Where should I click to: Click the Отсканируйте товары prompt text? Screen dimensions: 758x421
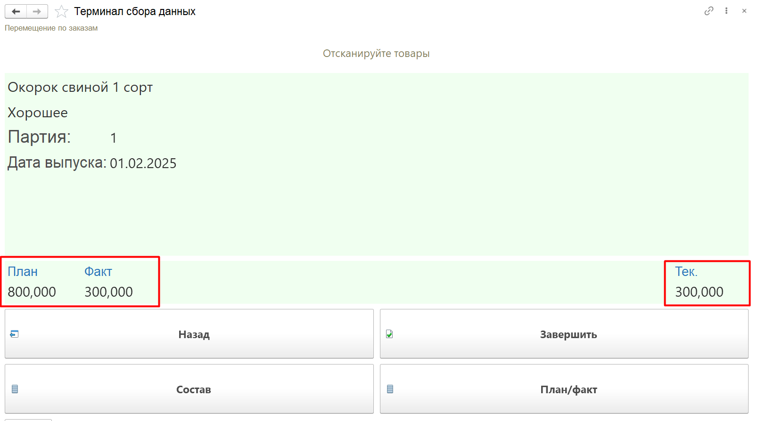[x=376, y=54]
